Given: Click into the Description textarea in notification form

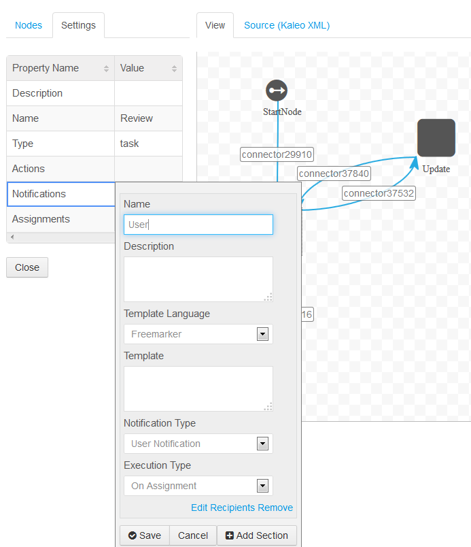Looking at the screenshot, I should pyautogui.click(x=198, y=279).
